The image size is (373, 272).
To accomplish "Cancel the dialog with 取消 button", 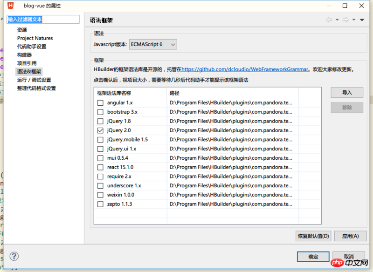I will tap(349, 256).
